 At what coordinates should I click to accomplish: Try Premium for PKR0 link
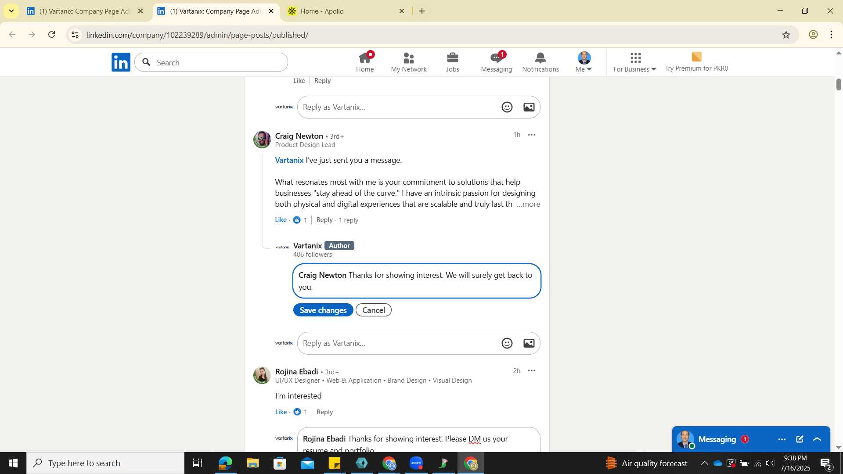(696, 62)
